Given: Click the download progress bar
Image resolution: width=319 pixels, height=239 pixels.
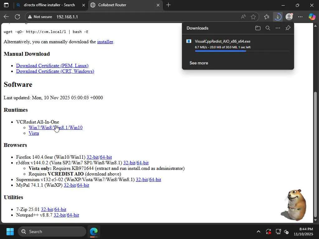Looking at the screenshot, I should 242,51.
